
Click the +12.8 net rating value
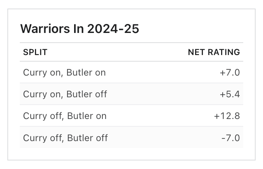(x=227, y=116)
